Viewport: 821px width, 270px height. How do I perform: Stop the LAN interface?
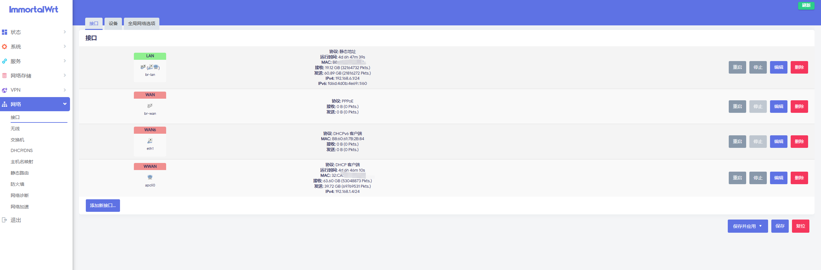click(x=758, y=67)
